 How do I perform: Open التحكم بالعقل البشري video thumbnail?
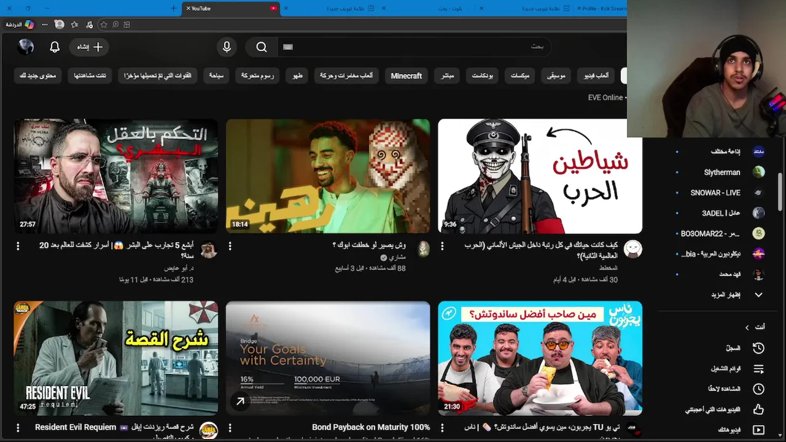115,176
